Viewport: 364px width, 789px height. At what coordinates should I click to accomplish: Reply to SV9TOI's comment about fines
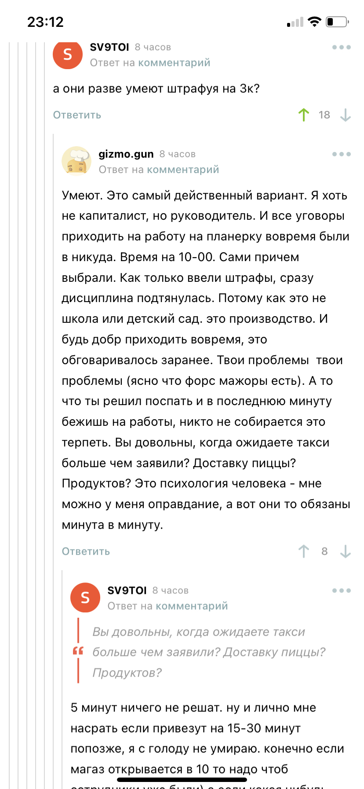pos(77,115)
